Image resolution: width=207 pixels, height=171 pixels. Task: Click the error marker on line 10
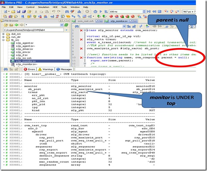81,57
